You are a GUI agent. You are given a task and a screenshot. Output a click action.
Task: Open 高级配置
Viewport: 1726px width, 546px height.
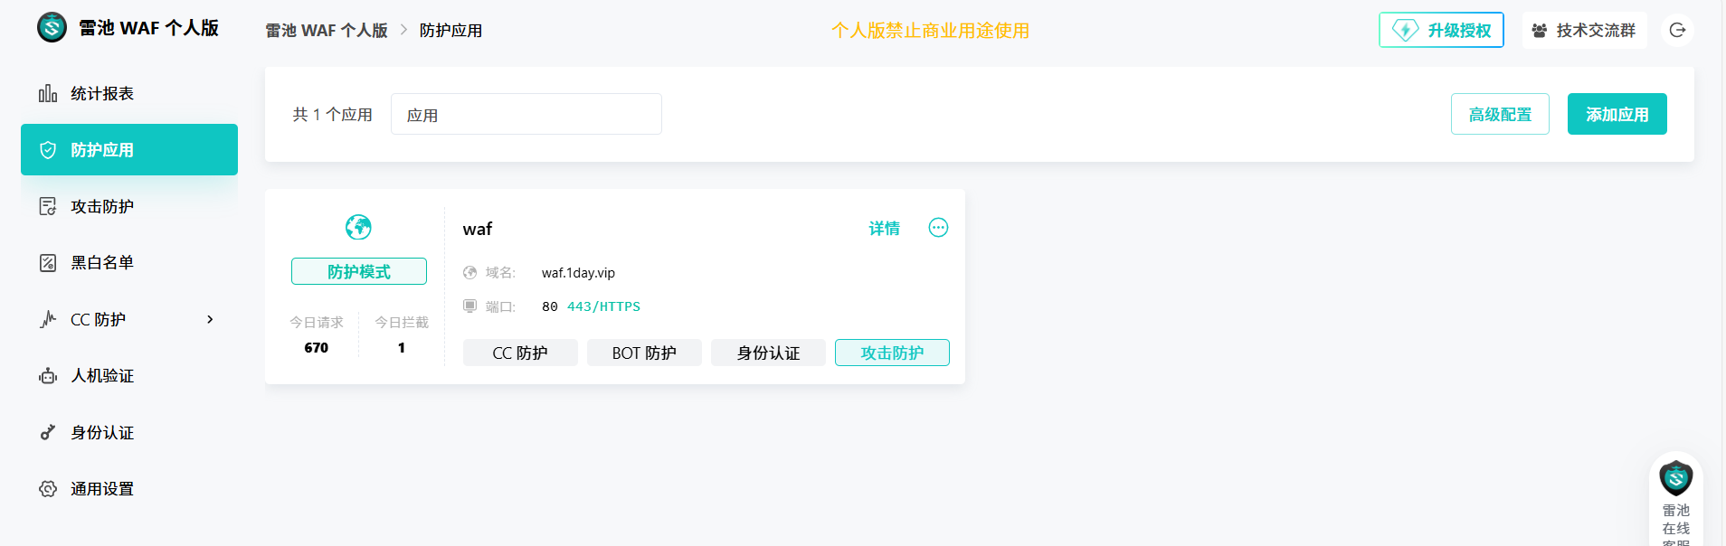(1500, 114)
